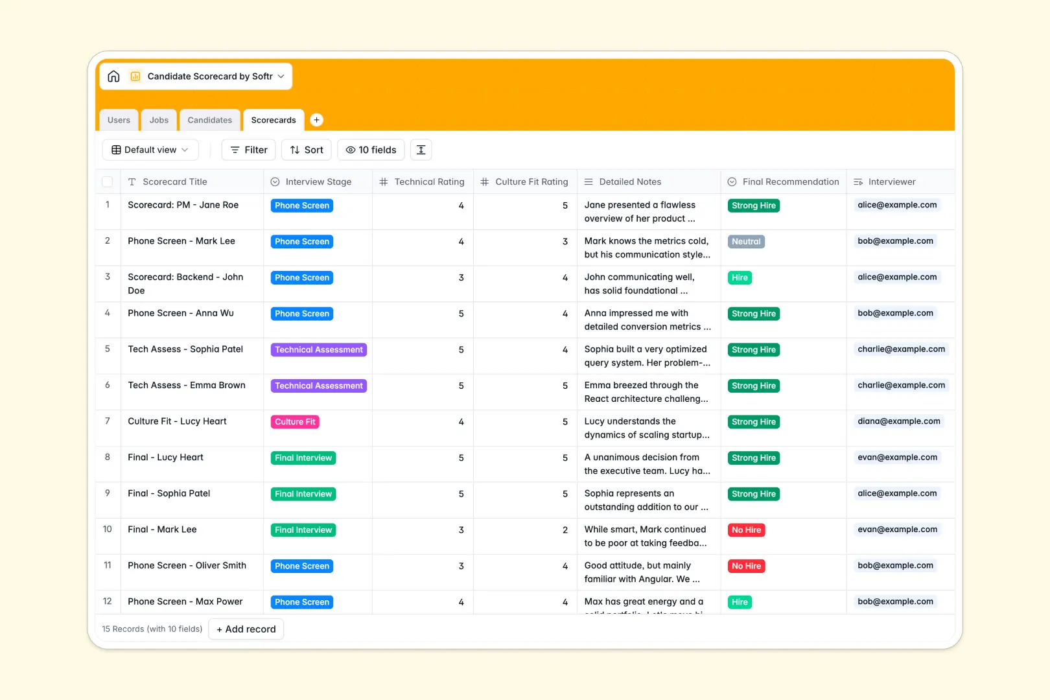1050x700 pixels.
Task: Click the Home icon in the header
Action: (113, 76)
